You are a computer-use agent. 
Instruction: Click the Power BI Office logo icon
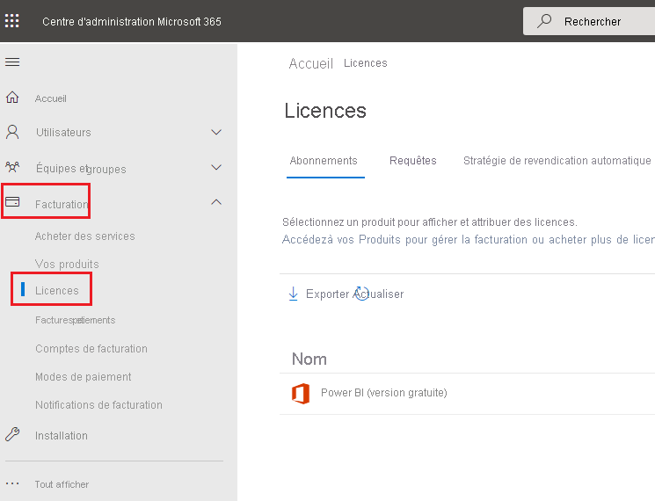click(x=301, y=393)
